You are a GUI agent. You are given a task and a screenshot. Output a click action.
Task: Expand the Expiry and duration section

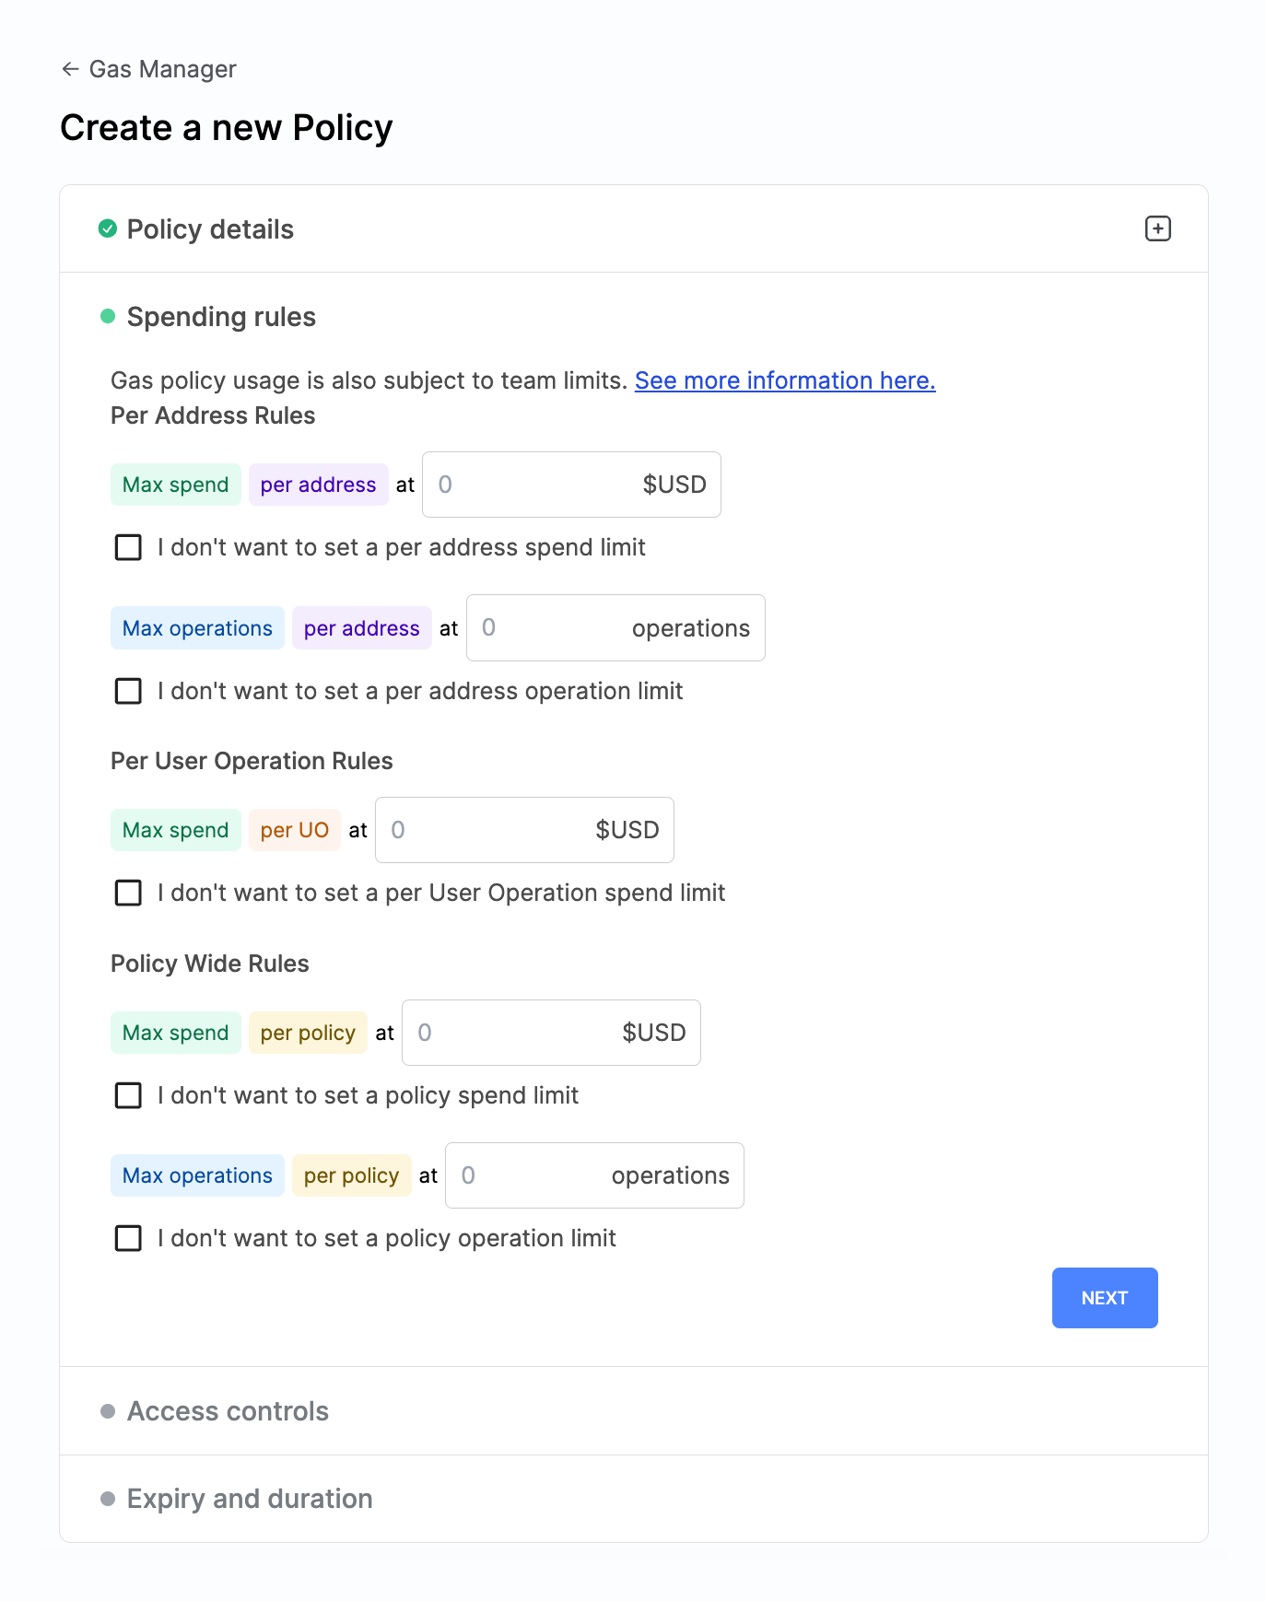(249, 1498)
